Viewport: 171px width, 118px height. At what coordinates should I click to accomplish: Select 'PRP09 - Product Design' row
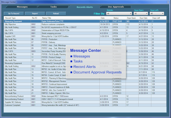point(85,57)
